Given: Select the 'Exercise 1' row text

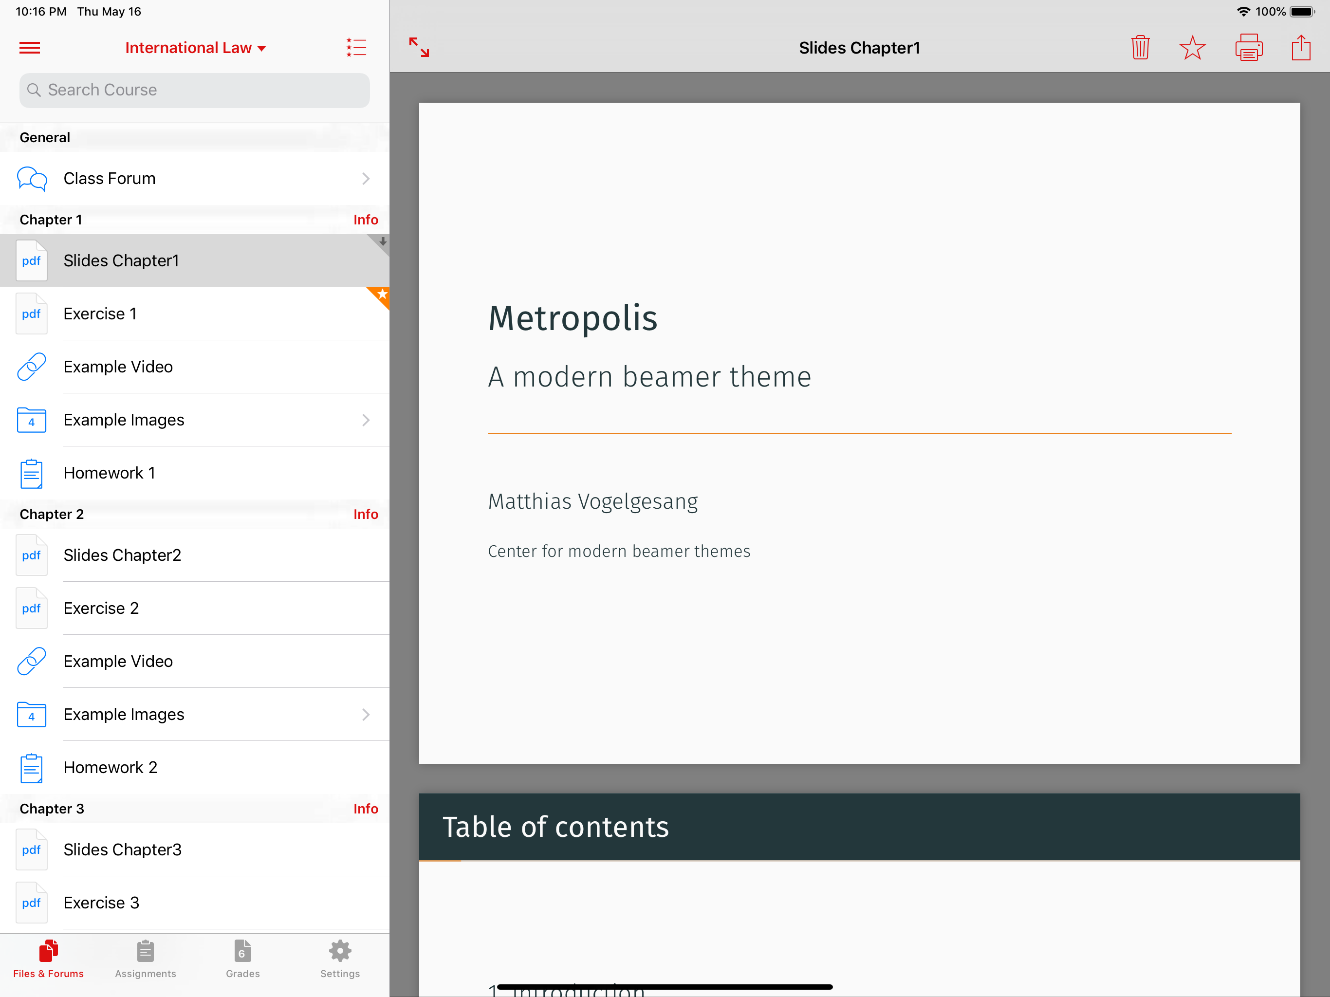Looking at the screenshot, I should point(100,314).
